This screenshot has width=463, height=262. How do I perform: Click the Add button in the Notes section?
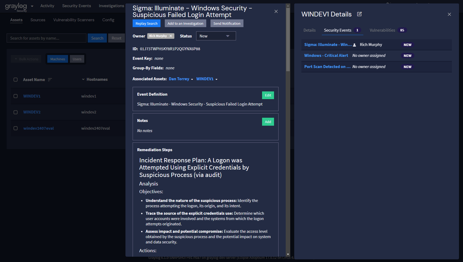[x=268, y=121]
